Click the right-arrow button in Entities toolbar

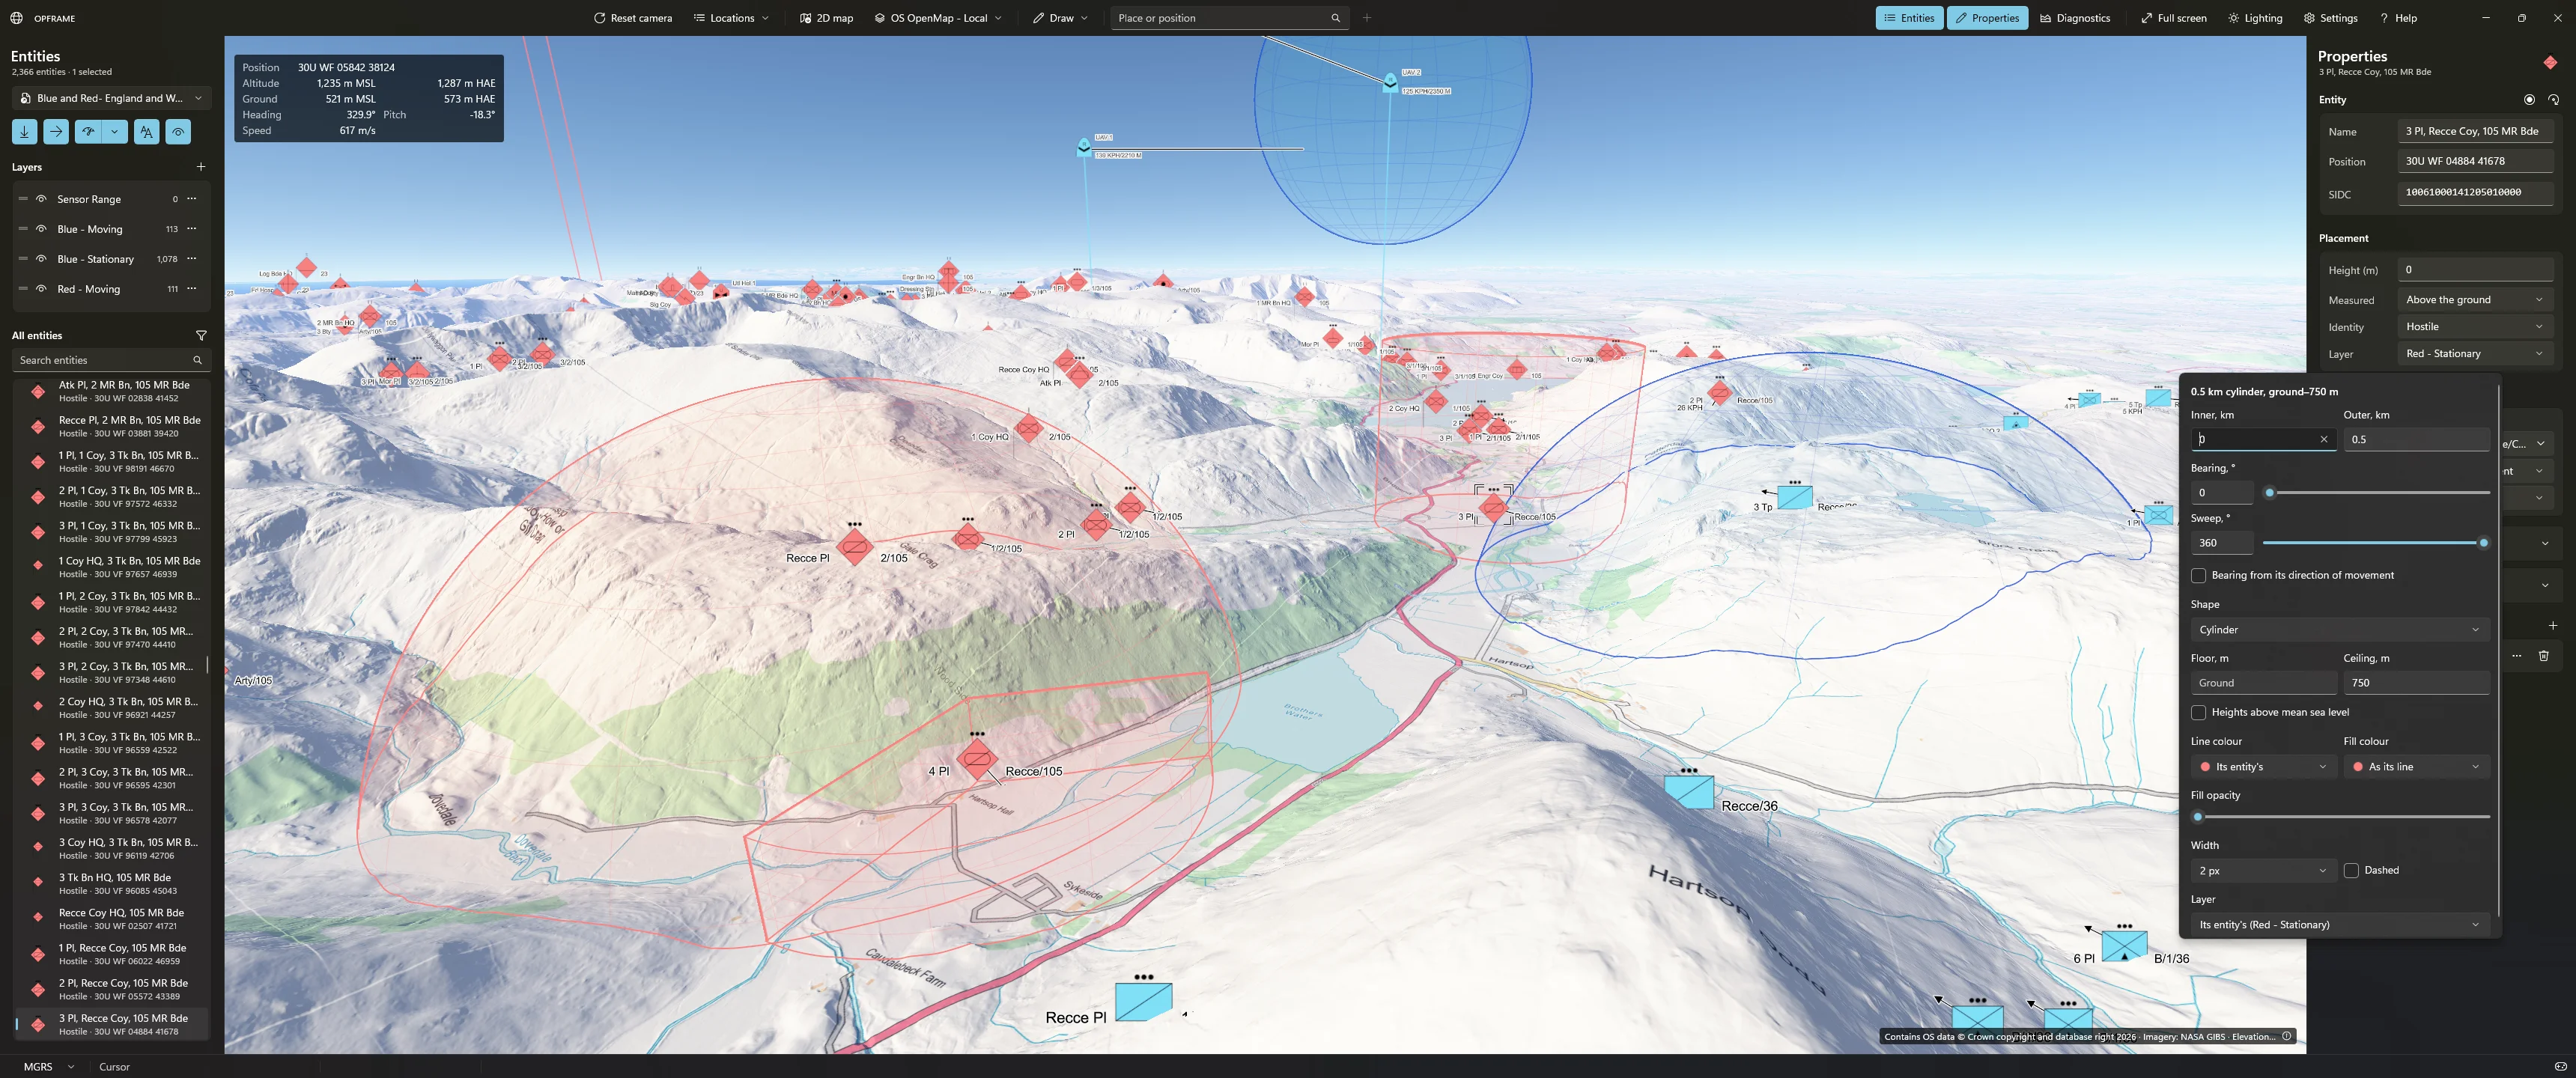(56, 131)
